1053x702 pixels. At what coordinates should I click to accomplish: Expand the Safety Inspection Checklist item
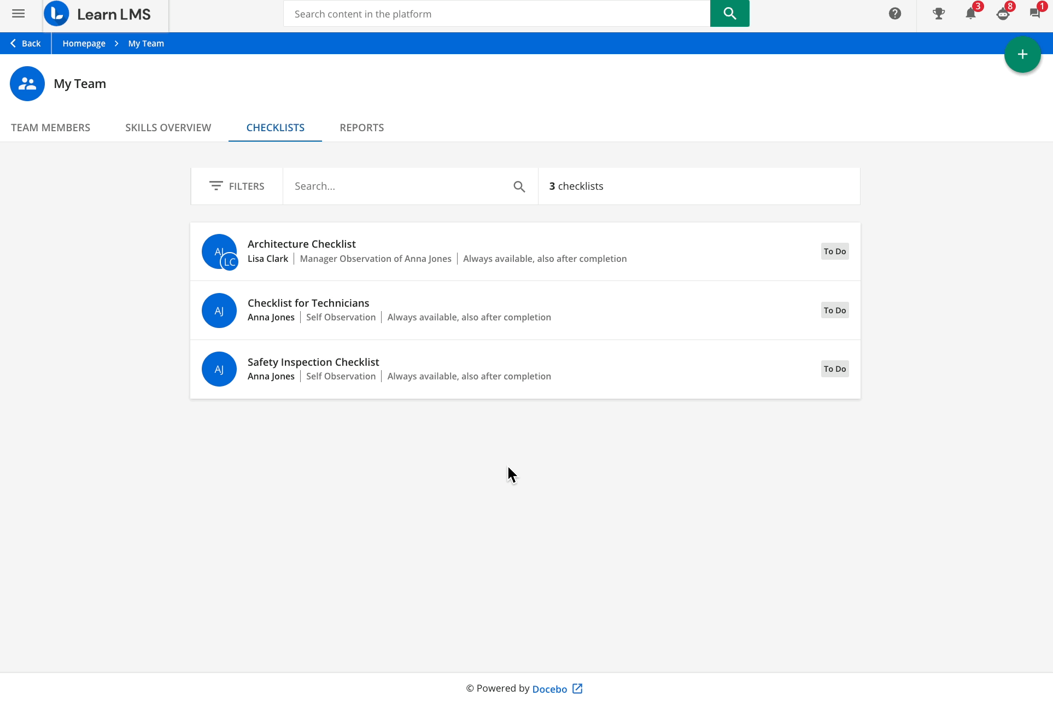(x=313, y=361)
